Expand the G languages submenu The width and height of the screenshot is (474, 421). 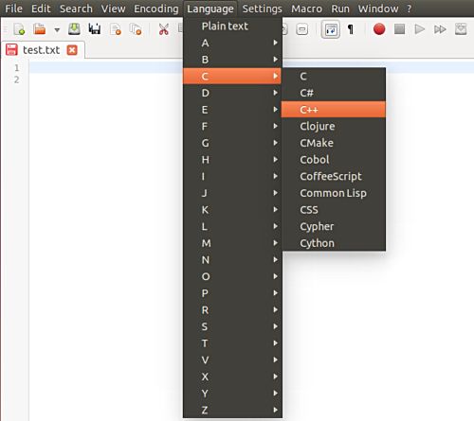tap(232, 143)
